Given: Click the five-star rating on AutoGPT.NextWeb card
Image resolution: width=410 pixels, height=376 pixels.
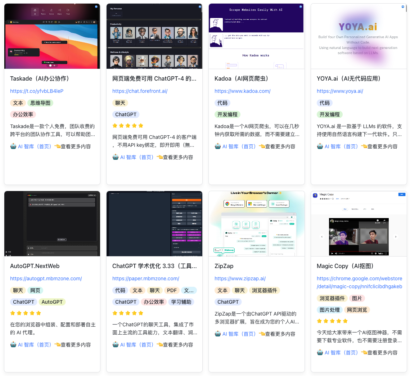Looking at the screenshot, I should coord(26,313).
